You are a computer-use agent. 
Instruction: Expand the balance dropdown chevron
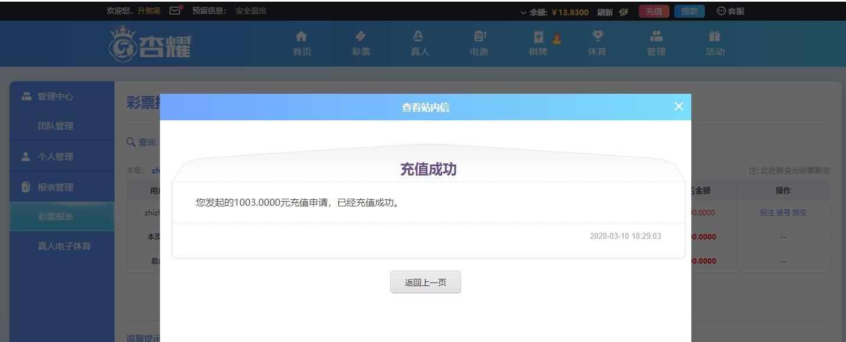coord(523,12)
